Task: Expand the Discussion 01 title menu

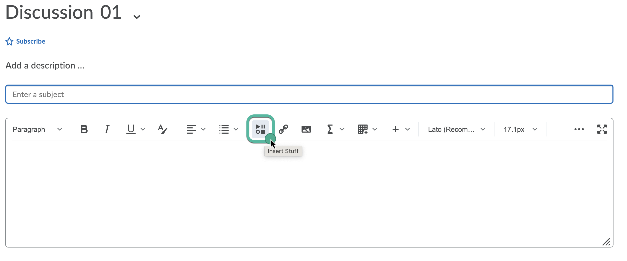Action: [x=137, y=17]
